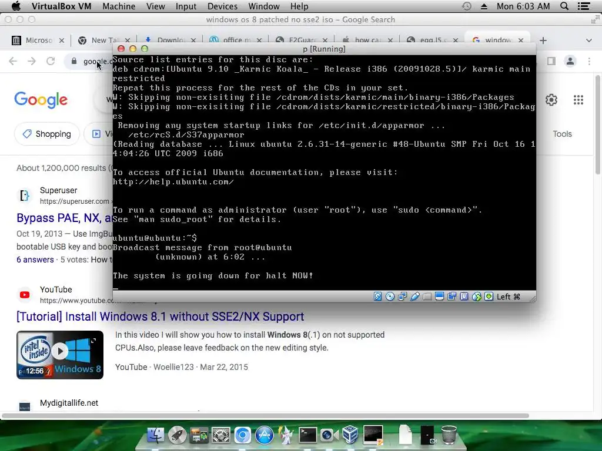Open a new Chrome tab with plus button
Screen dimensions: 602x451
coord(543,41)
